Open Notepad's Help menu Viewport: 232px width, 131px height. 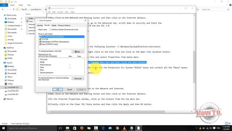pyautogui.click(x=72, y=12)
